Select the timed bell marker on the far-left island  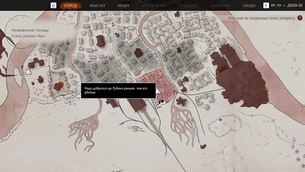coord(28,71)
